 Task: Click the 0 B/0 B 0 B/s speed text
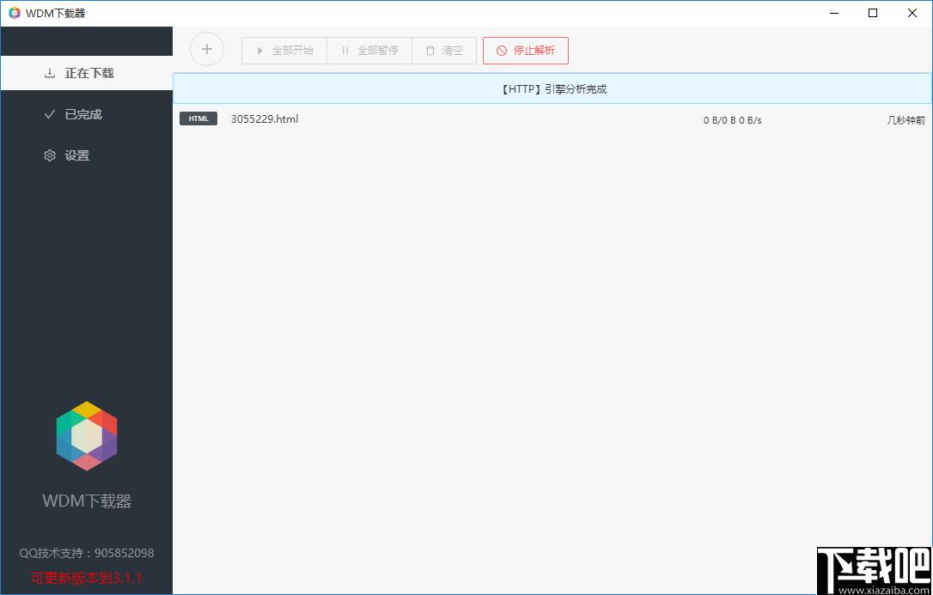point(733,120)
